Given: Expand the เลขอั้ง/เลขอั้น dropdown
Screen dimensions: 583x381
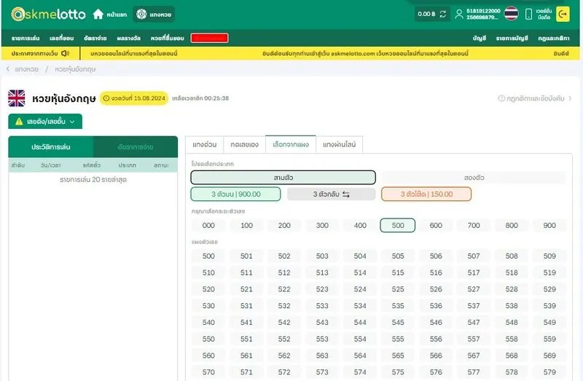Looking at the screenshot, I should pos(45,122).
